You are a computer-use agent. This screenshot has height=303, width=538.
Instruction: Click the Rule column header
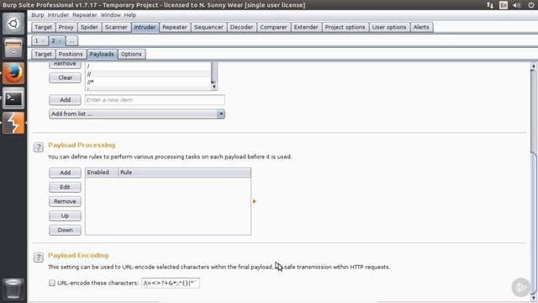185,173
